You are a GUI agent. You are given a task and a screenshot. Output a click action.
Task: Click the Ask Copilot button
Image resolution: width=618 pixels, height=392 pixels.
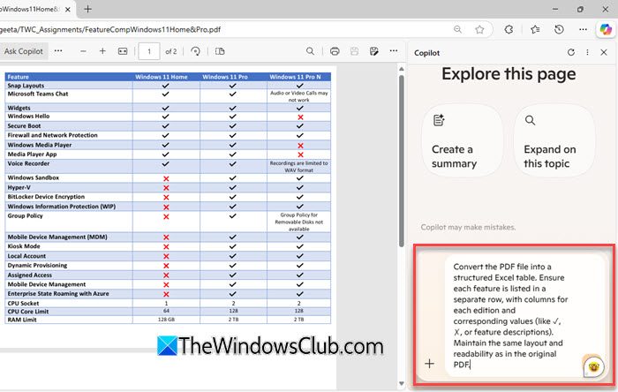pyautogui.click(x=24, y=51)
